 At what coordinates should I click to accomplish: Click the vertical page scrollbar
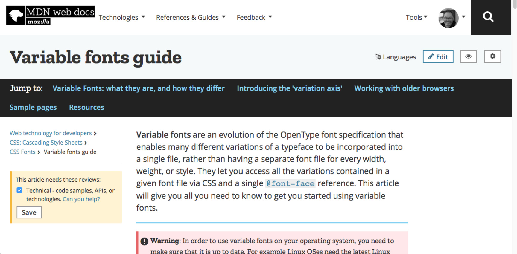click(514, 120)
